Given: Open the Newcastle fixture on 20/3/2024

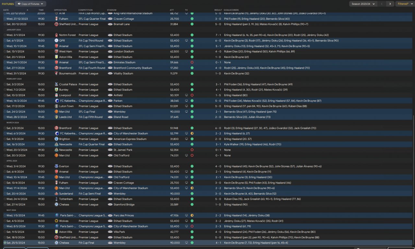Looking at the screenshot, I should pyautogui.click(x=207, y=150).
